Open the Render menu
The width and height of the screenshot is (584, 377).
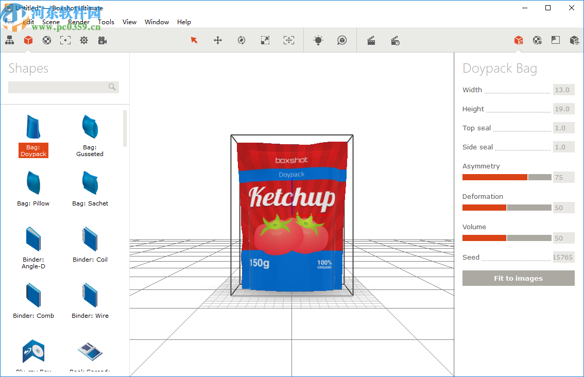point(78,22)
